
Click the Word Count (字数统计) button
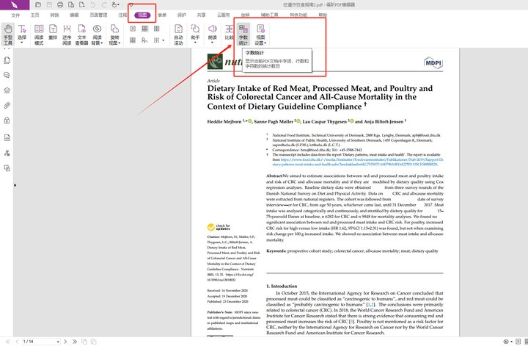tap(243, 37)
